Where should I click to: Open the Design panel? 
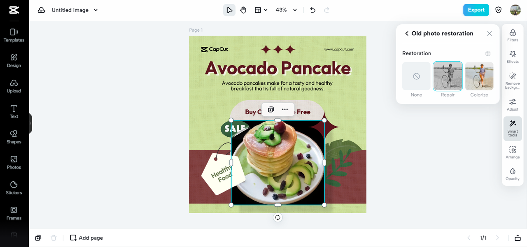14,61
